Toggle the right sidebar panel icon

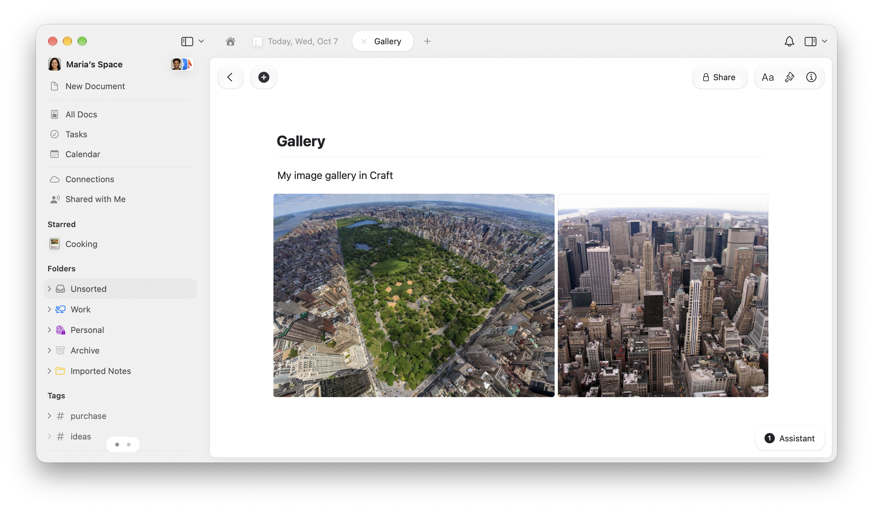point(810,42)
